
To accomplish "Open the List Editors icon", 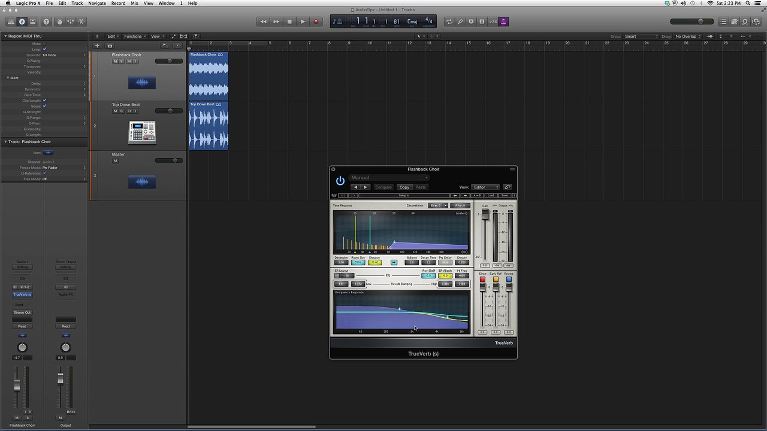I will pyautogui.click(x=723, y=22).
